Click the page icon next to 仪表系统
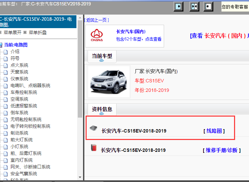Viewport: 249px width, 182px height. tap(5, 79)
